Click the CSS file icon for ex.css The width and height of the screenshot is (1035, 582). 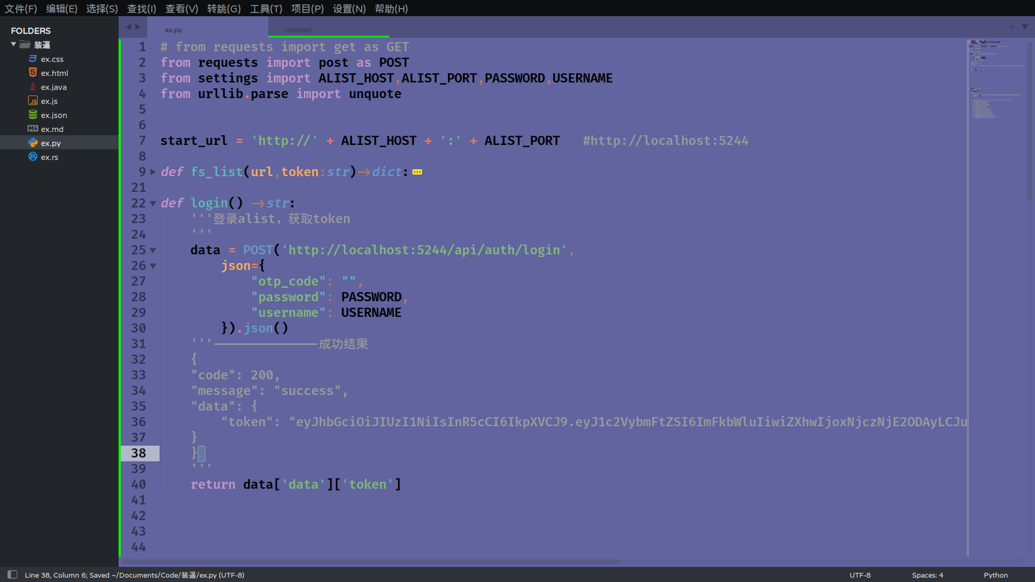(33, 59)
